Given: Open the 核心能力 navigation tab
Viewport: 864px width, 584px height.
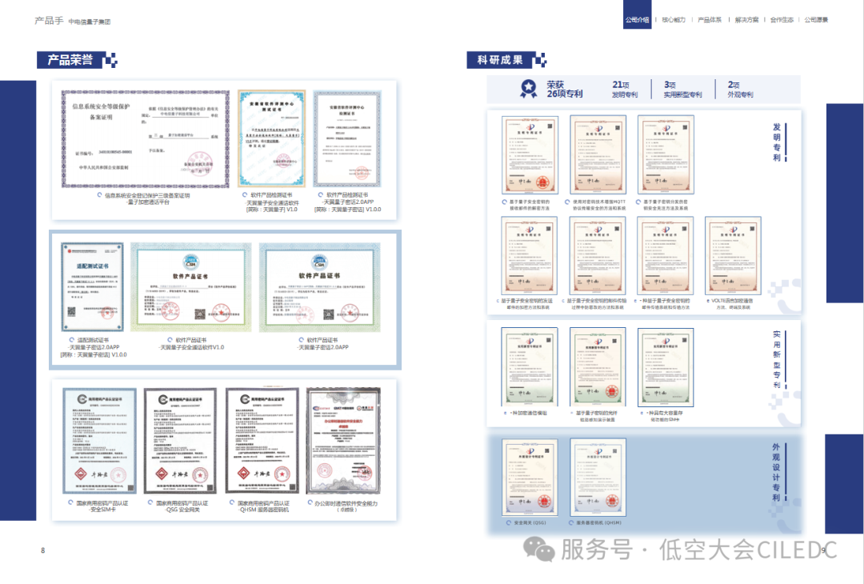Looking at the screenshot, I should [674, 20].
